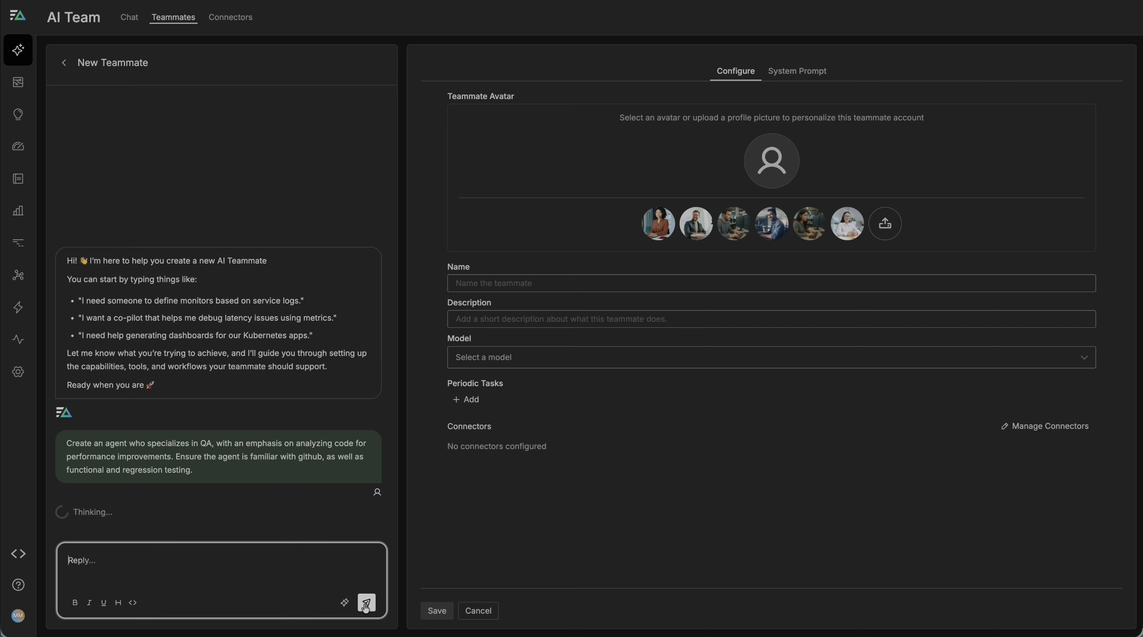Toggle bold formatting in the reply box

[75, 602]
